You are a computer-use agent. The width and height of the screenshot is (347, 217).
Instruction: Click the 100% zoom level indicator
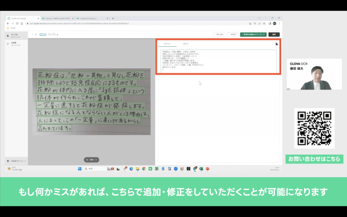click(92, 160)
